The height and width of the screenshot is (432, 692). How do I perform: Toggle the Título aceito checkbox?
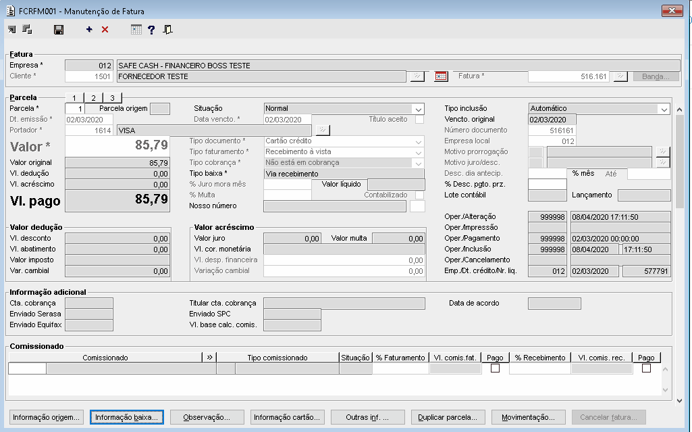pyautogui.click(x=419, y=120)
